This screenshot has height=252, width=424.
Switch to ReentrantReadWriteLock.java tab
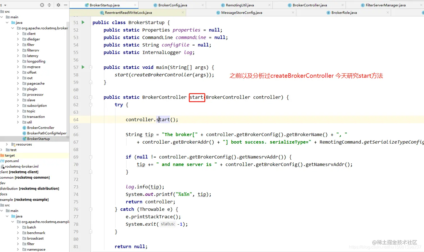pos(128,13)
